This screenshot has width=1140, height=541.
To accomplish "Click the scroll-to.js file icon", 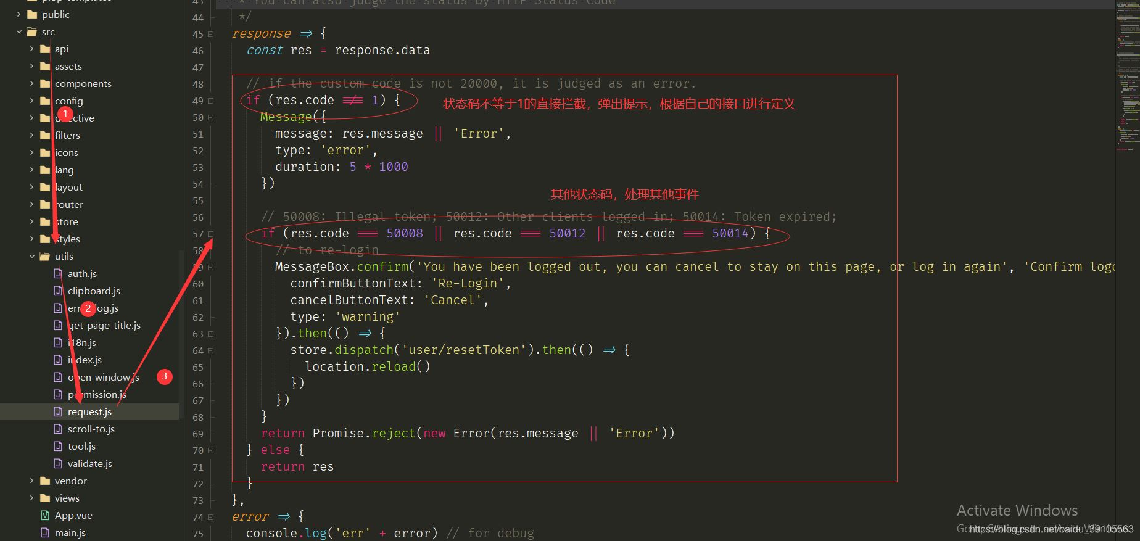I will click(58, 429).
